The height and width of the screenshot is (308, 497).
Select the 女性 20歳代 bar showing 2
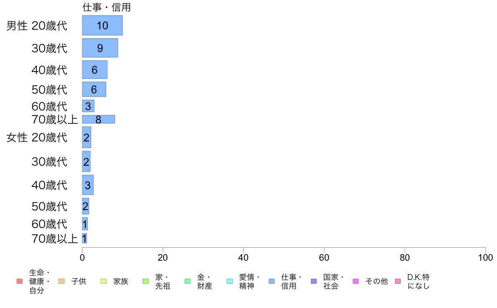tap(87, 137)
